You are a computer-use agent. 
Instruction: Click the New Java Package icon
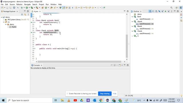[x=43, y=8]
